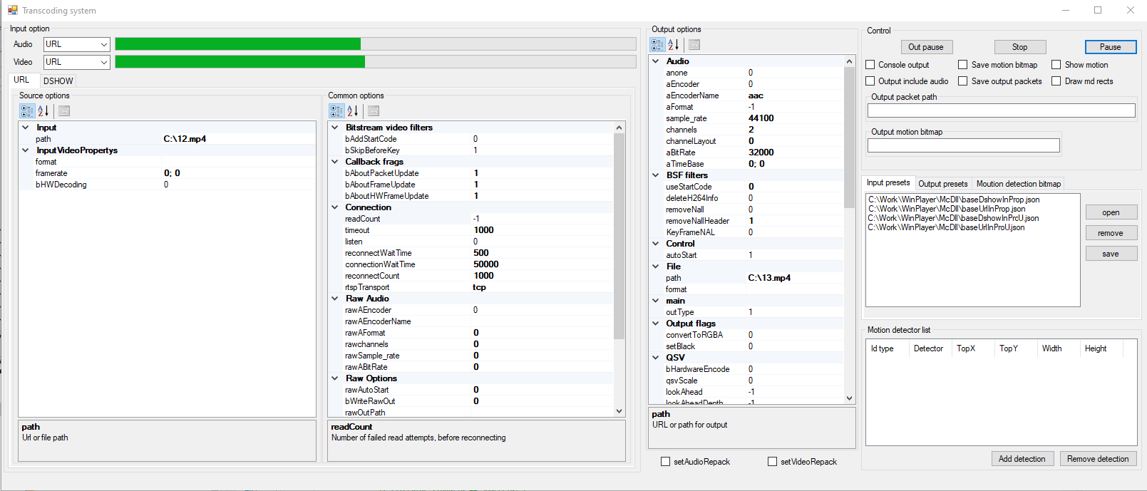Image resolution: width=1147 pixels, height=491 pixels.
Task: Select preset baseDshowInProU.json
Action: 953,218
